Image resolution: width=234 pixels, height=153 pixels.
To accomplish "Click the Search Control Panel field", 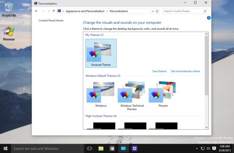I will click(184, 11).
